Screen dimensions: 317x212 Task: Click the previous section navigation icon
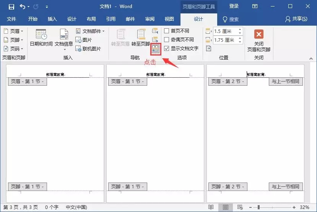pos(155,31)
